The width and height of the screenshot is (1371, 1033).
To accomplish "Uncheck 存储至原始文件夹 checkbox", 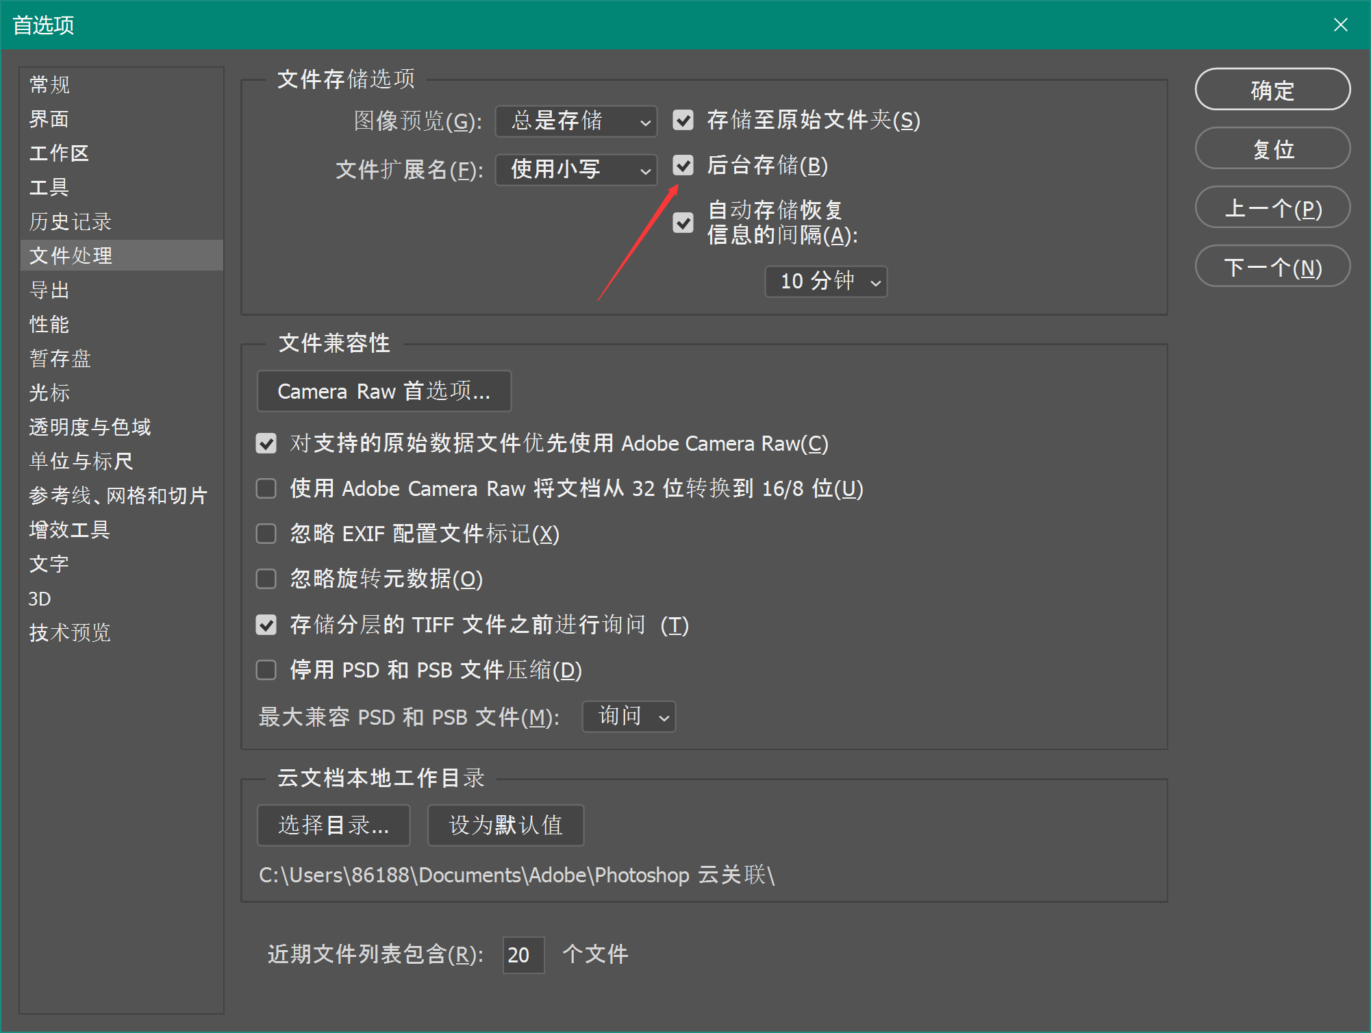I will click(683, 121).
